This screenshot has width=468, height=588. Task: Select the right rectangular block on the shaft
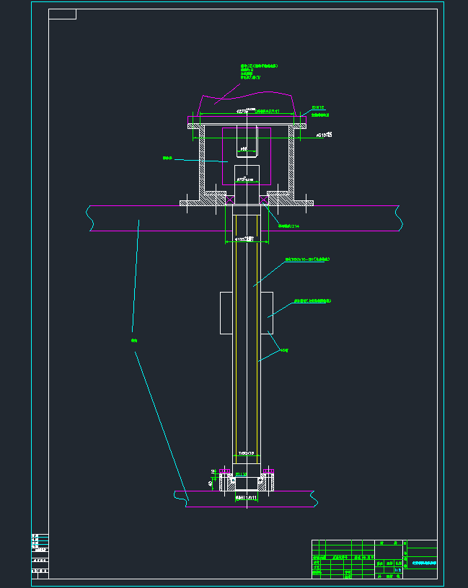[266, 313]
